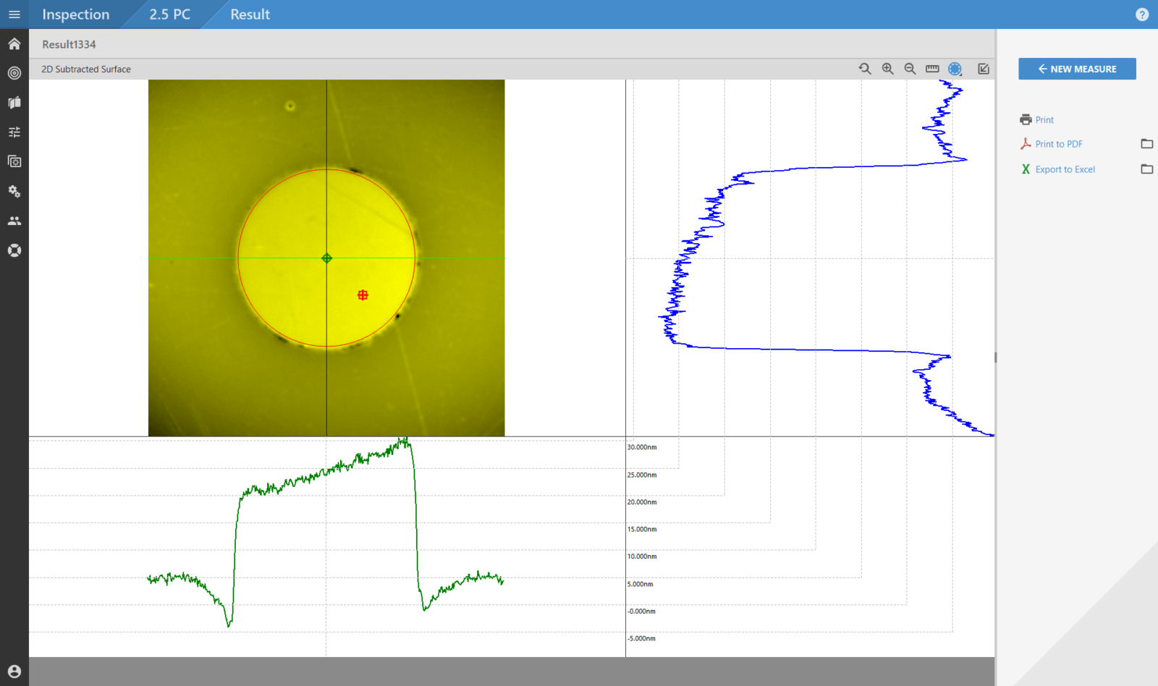
Task: Select the zoom out magnifier tool
Action: (909, 69)
